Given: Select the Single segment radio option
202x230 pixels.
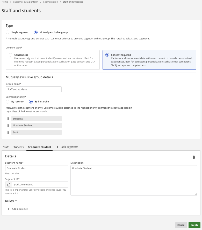Looking at the screenshot, I should click(x=8, y=32).
